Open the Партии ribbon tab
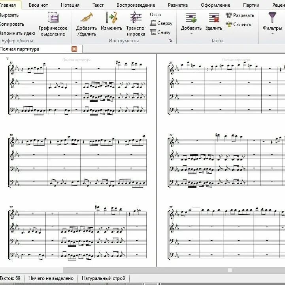The image size is (285, 285). click(x=251, y=5)
